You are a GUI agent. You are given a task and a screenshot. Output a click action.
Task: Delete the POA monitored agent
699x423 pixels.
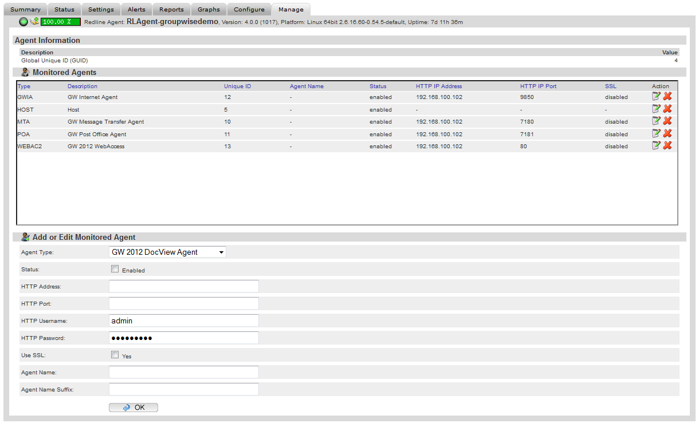(667, 133)
